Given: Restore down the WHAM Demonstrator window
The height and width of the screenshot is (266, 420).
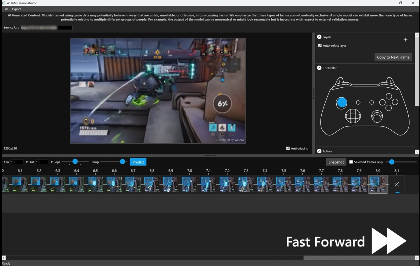Looking at the screenshot, I should coord(401,3).
